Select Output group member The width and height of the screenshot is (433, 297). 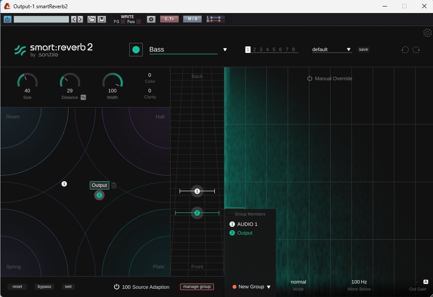[x=241, y=233]
